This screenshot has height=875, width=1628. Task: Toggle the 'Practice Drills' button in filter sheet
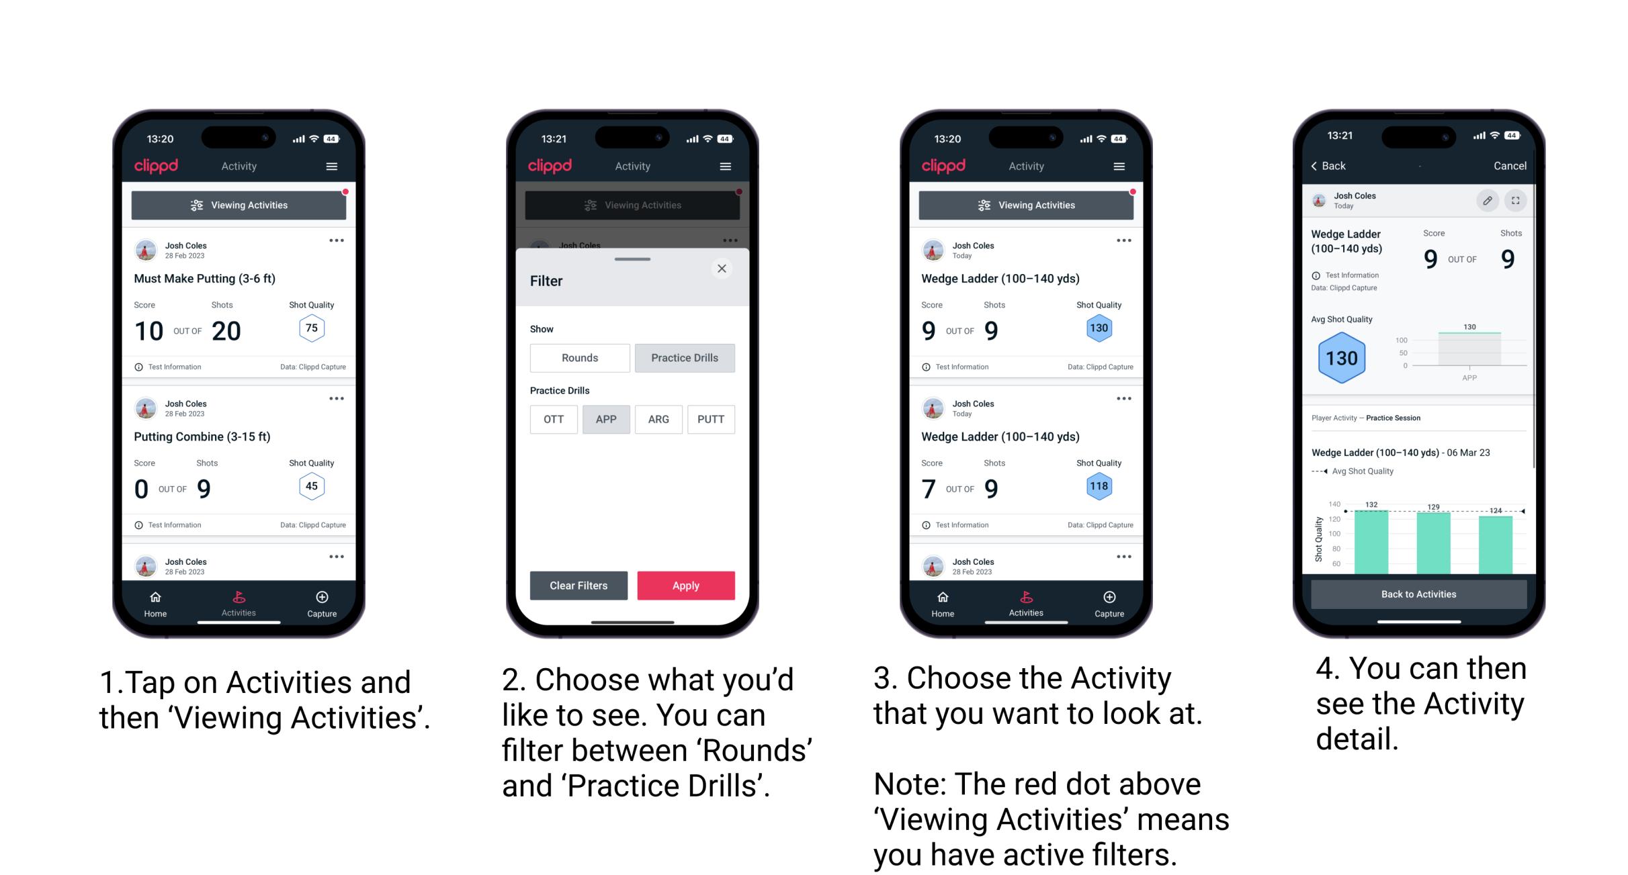[x=683, y=358]
